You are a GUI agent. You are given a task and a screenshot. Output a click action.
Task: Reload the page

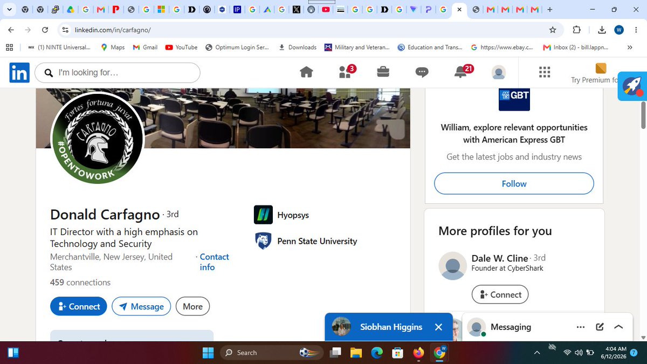coord(45,30)
